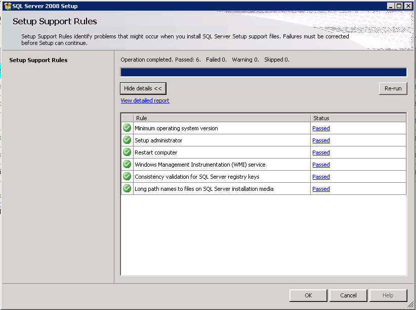Click green check icon beside Setup administrator
Screen dimensions: 416x310
(x=127, y=140)
